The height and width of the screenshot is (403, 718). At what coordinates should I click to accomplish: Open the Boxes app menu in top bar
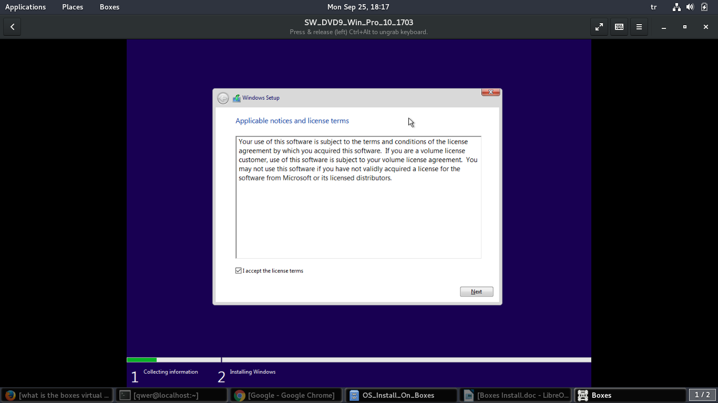tap(109, 7)
